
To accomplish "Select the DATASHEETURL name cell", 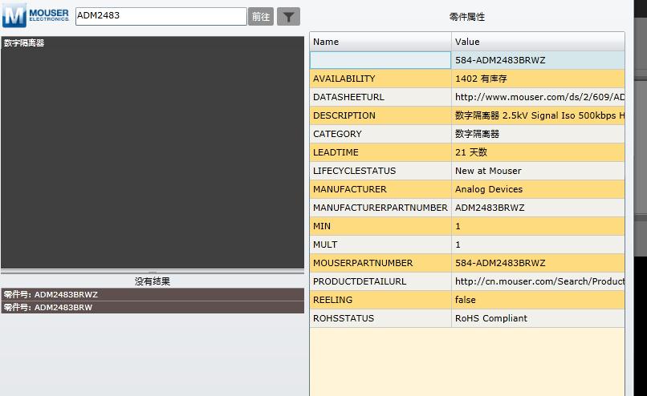I will click(380, 97).
